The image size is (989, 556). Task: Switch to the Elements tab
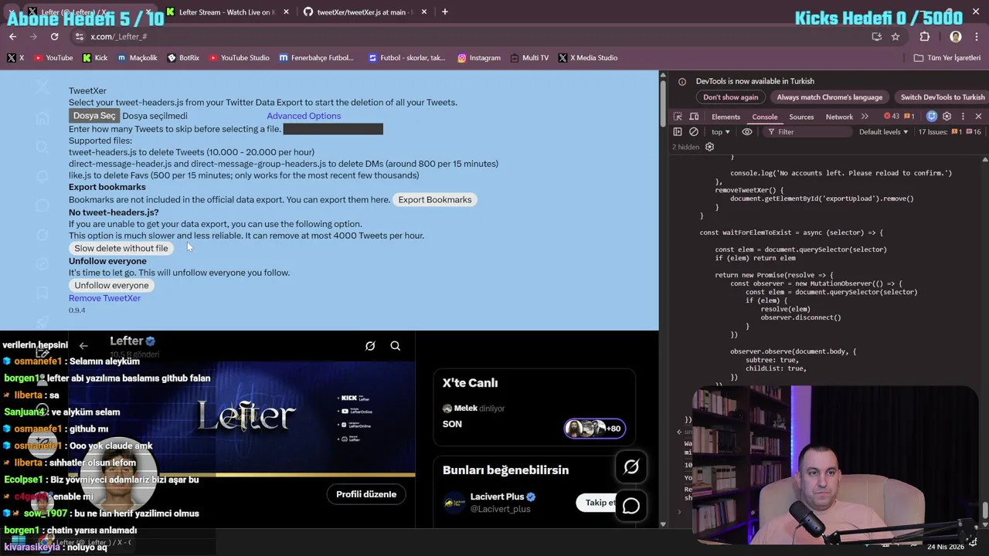[726, 117]
